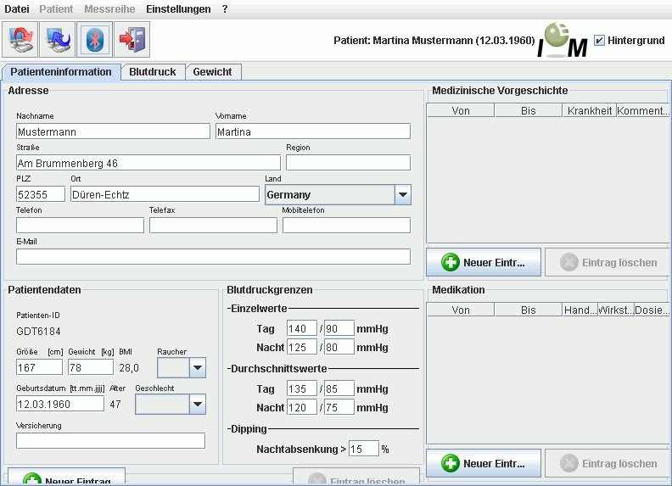The height and width of the screenshot is (486, 672).
Task: Click Durchschnittswerte Nacht systolic field 120
Action: (x=302, y=407)
